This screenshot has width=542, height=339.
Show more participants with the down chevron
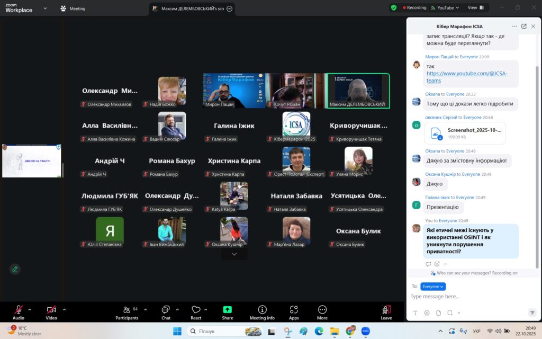234,254
